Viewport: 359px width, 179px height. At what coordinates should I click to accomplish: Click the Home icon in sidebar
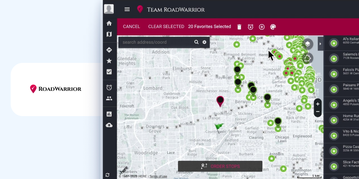click(x=109, y=23)
